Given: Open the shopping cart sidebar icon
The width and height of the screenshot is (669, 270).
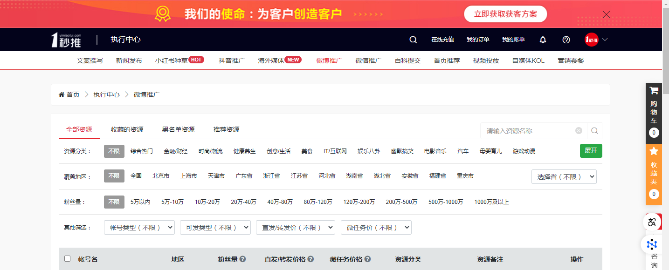Looking at the screenshot, I should (x=654, y=91).
